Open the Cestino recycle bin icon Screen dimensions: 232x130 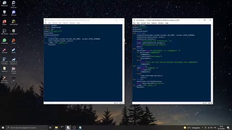(4, 13)
